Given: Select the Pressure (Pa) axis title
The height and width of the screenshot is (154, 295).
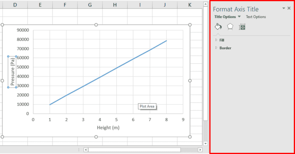Looking at the screenshot, I should coord(12,72).
